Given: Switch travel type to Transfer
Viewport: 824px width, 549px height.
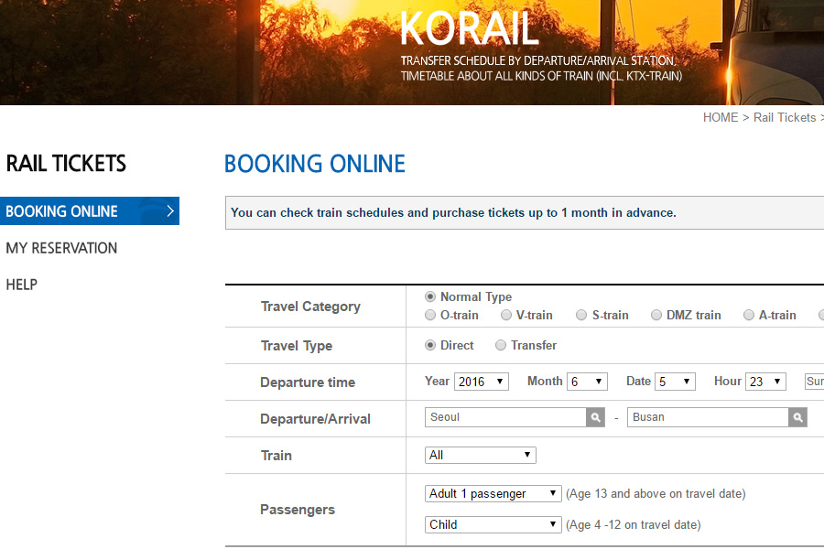Looking at the screenshot, I should 501,346.
